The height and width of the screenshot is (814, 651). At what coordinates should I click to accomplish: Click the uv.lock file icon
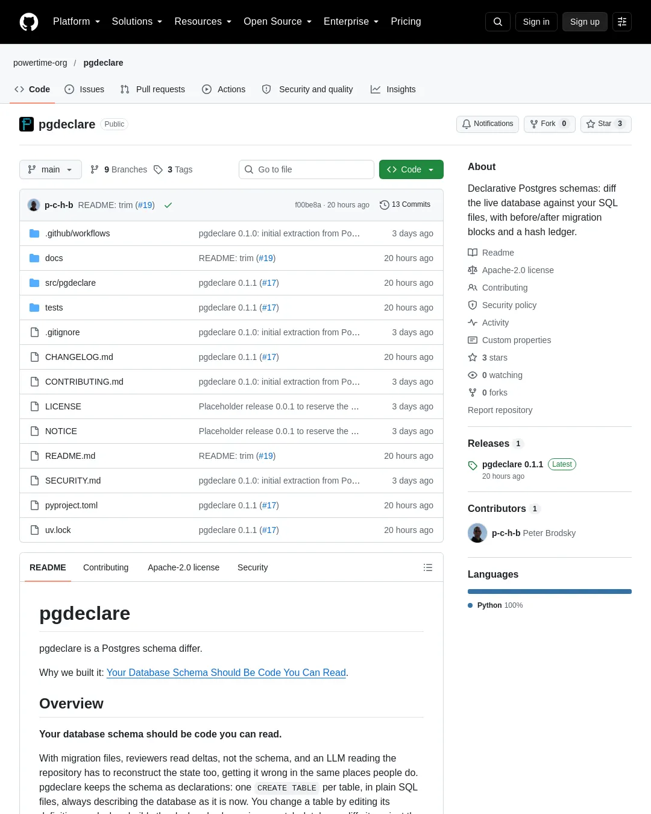point(34,530)
